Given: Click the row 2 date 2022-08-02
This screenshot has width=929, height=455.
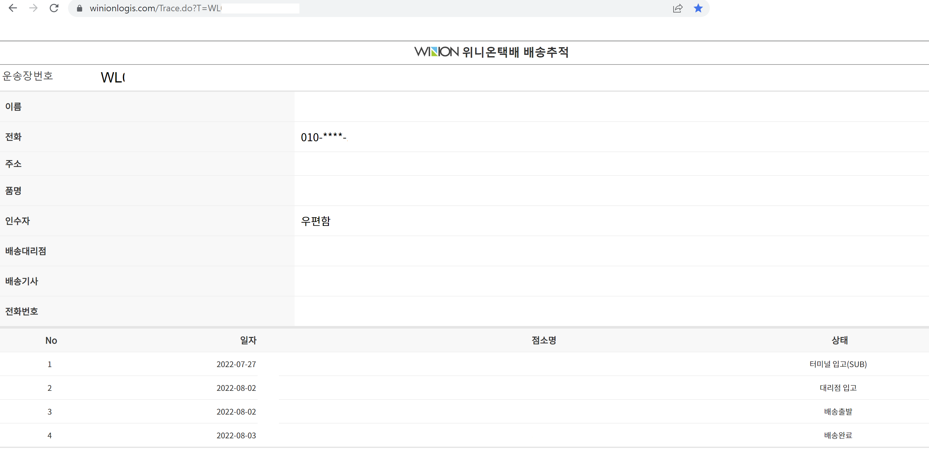Looking at the screenshot, I should coord(236,388).
